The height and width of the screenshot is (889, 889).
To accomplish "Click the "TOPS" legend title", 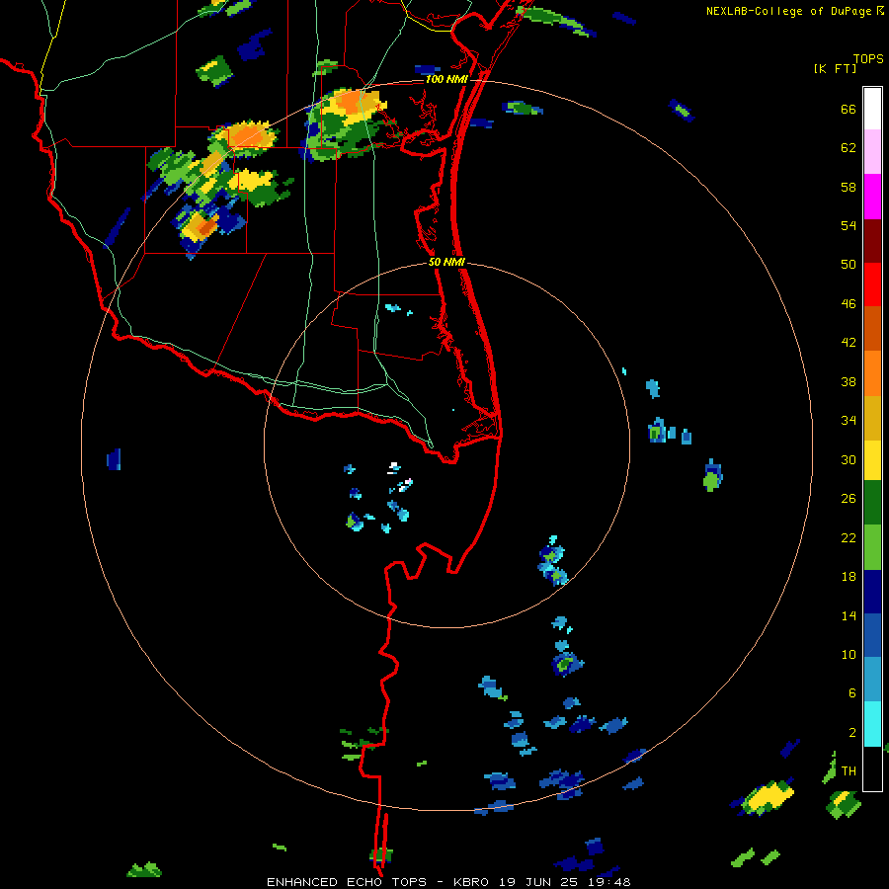I will coord(868,59).
